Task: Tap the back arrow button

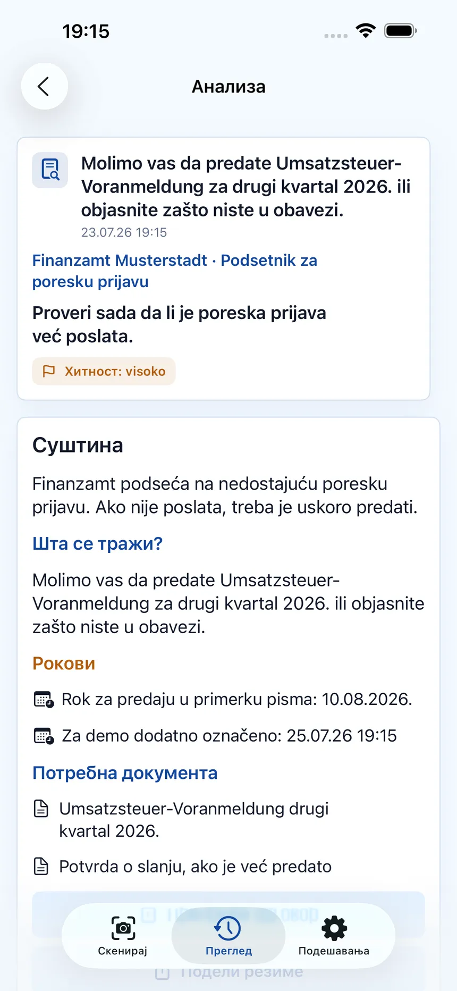Action: pos(44,86)
